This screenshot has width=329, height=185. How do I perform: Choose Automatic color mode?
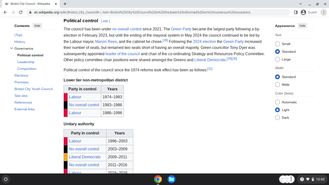(x=277, y=102)
